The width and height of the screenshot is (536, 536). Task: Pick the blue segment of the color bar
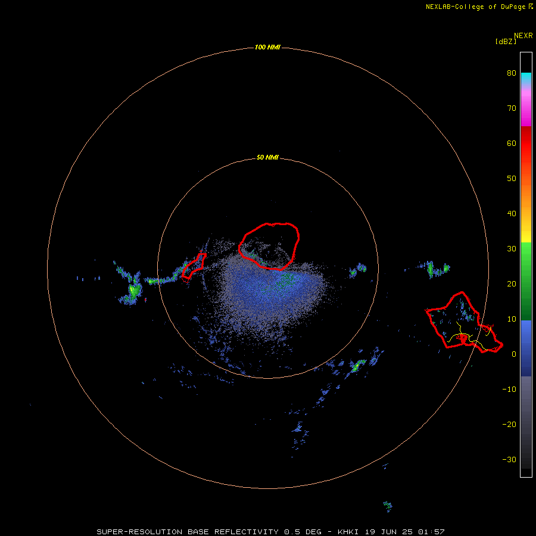526,348
